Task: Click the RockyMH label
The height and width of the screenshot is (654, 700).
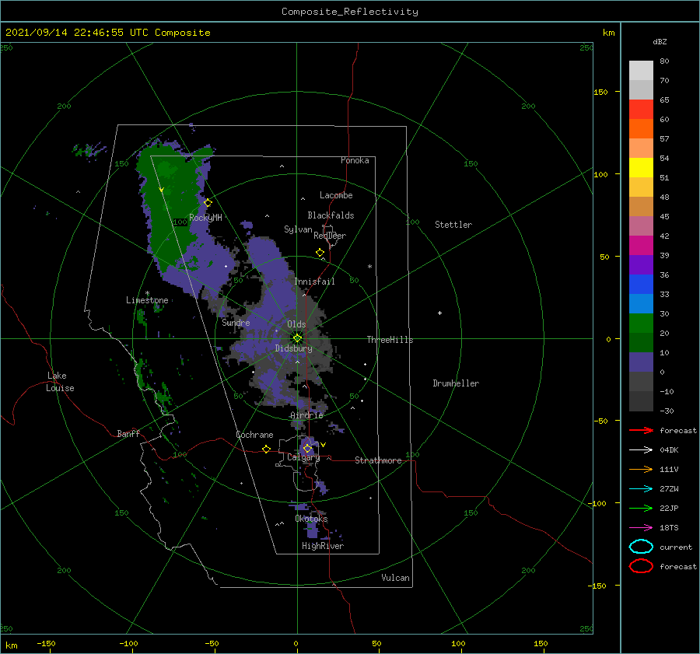Action: [205, 218]
